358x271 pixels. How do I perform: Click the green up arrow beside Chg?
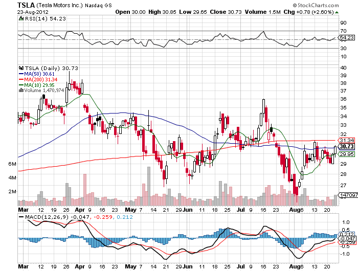(337, 12)
